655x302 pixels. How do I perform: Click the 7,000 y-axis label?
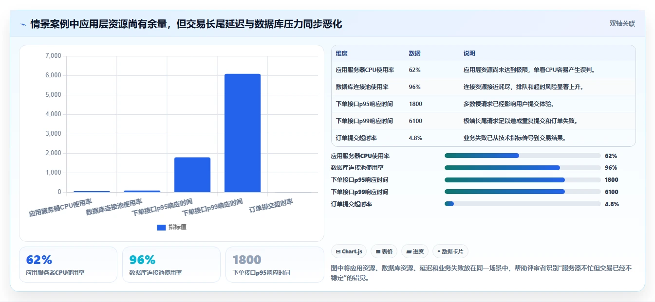[53, 56]
